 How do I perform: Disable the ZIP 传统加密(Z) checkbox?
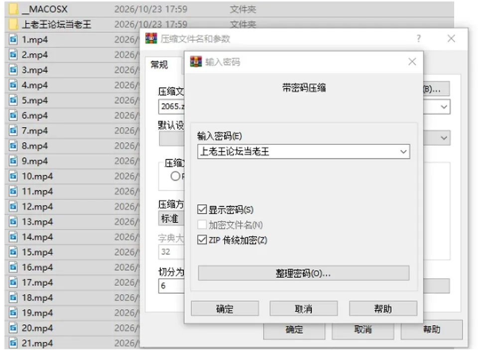click(202, 240)
